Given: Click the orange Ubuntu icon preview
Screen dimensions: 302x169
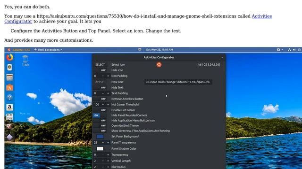Looking at the screenshot, I should point(159,65).
